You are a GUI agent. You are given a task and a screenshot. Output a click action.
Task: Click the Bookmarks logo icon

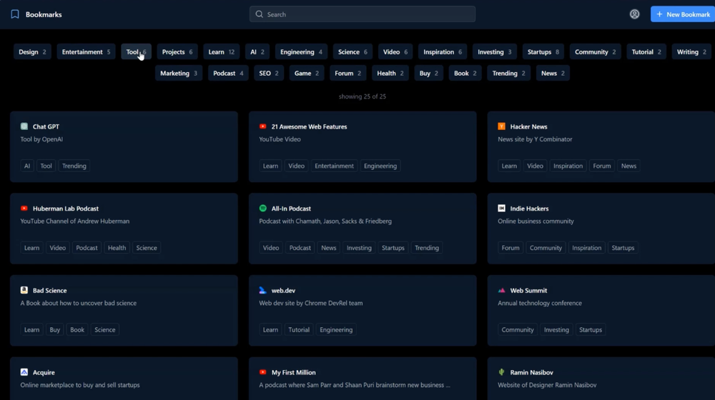pyautogui.click(x=15, y=14)
